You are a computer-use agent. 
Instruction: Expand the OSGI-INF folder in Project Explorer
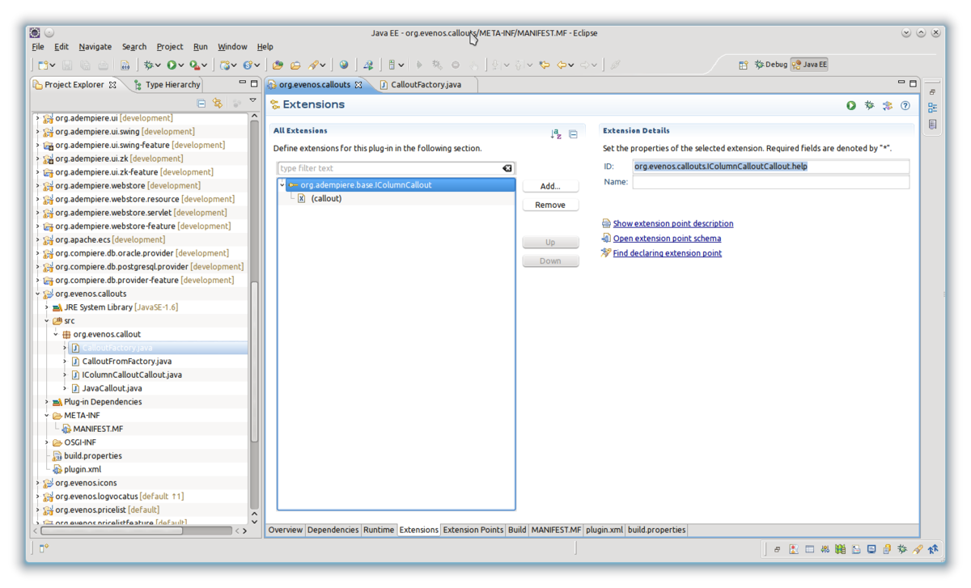pyautogui.click(x=47, y=442)
